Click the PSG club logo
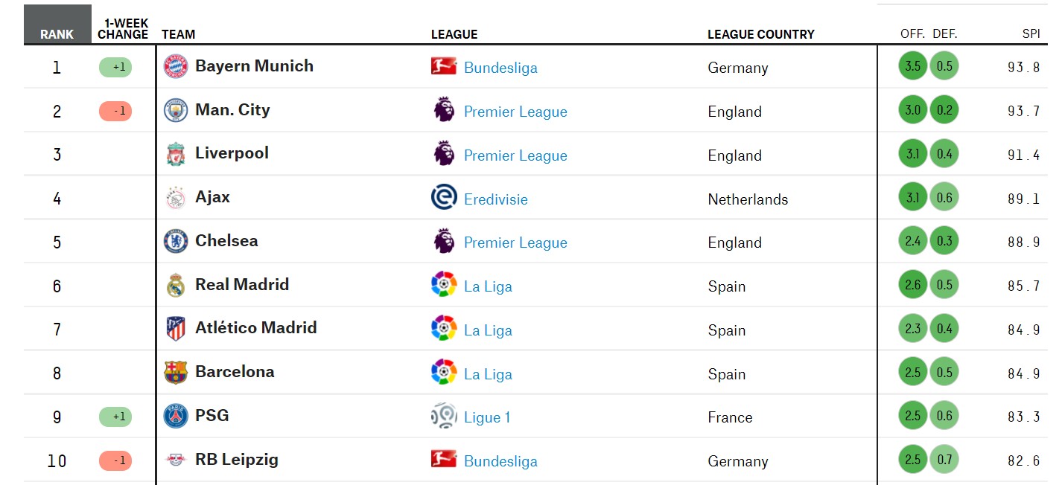This screenshot has height=485, width=1062. (x=176, y=417)
